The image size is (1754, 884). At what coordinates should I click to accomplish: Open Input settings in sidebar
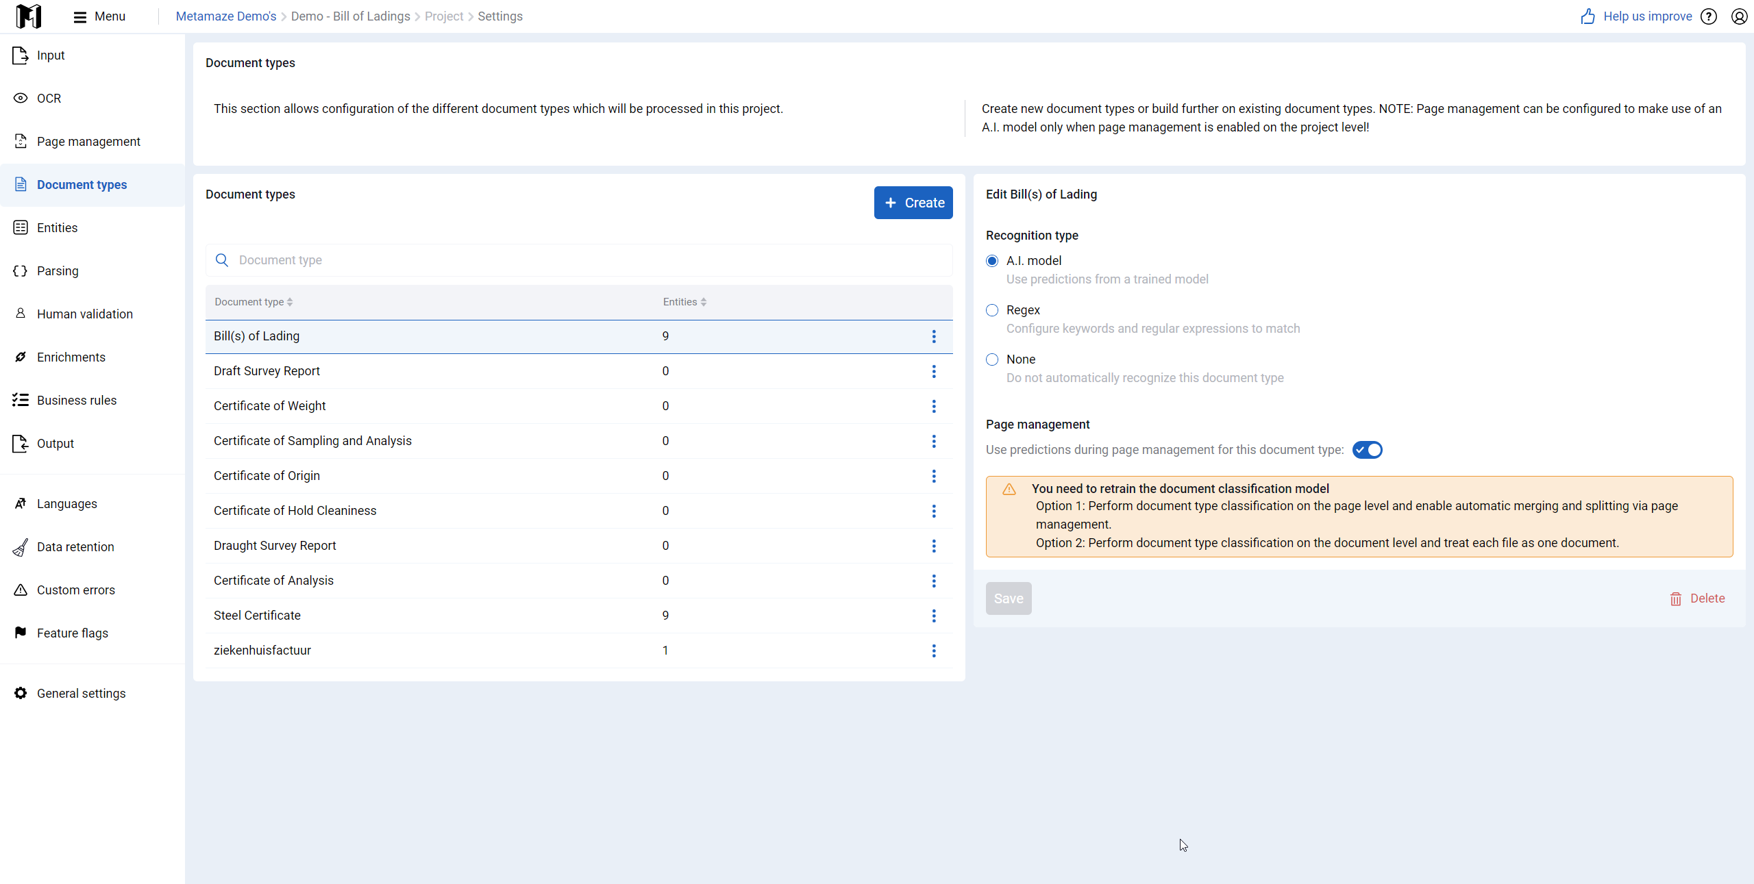[92, 55]
